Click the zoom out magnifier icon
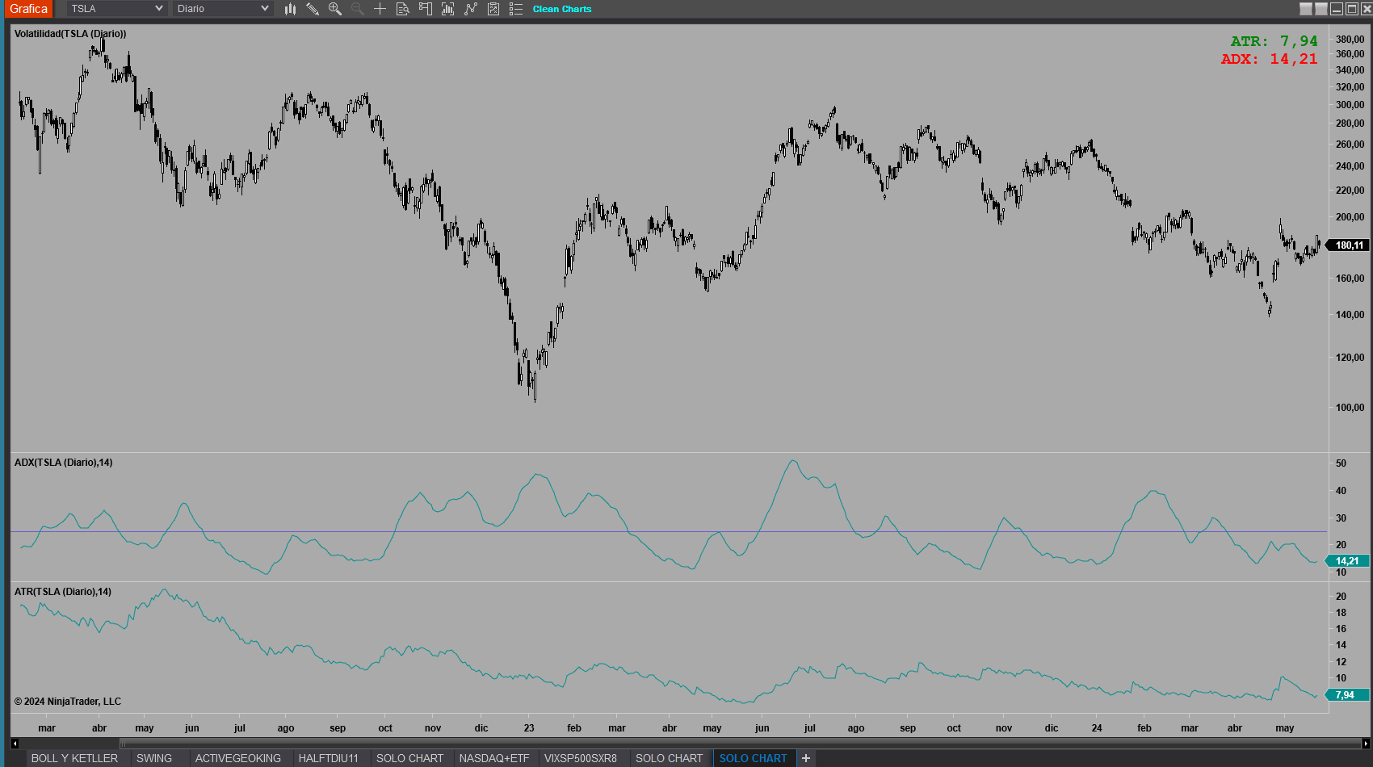This screenshot has height=767, width=1373. tap(358, 9)
